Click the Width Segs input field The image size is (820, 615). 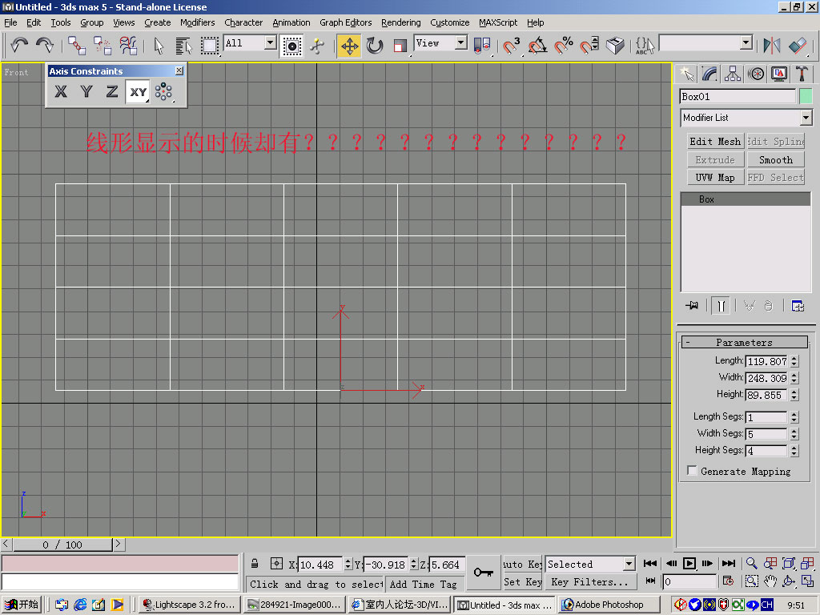pos(766,434)
